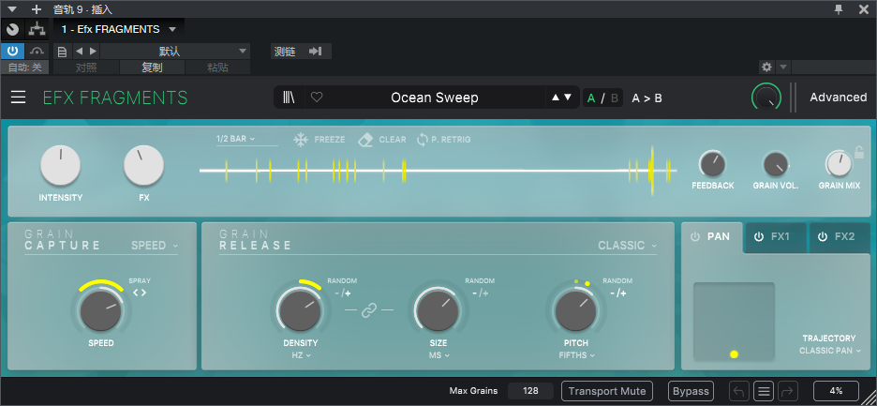Click next host preset right arrow
The image size is (877, 406).
click(93, 51)
